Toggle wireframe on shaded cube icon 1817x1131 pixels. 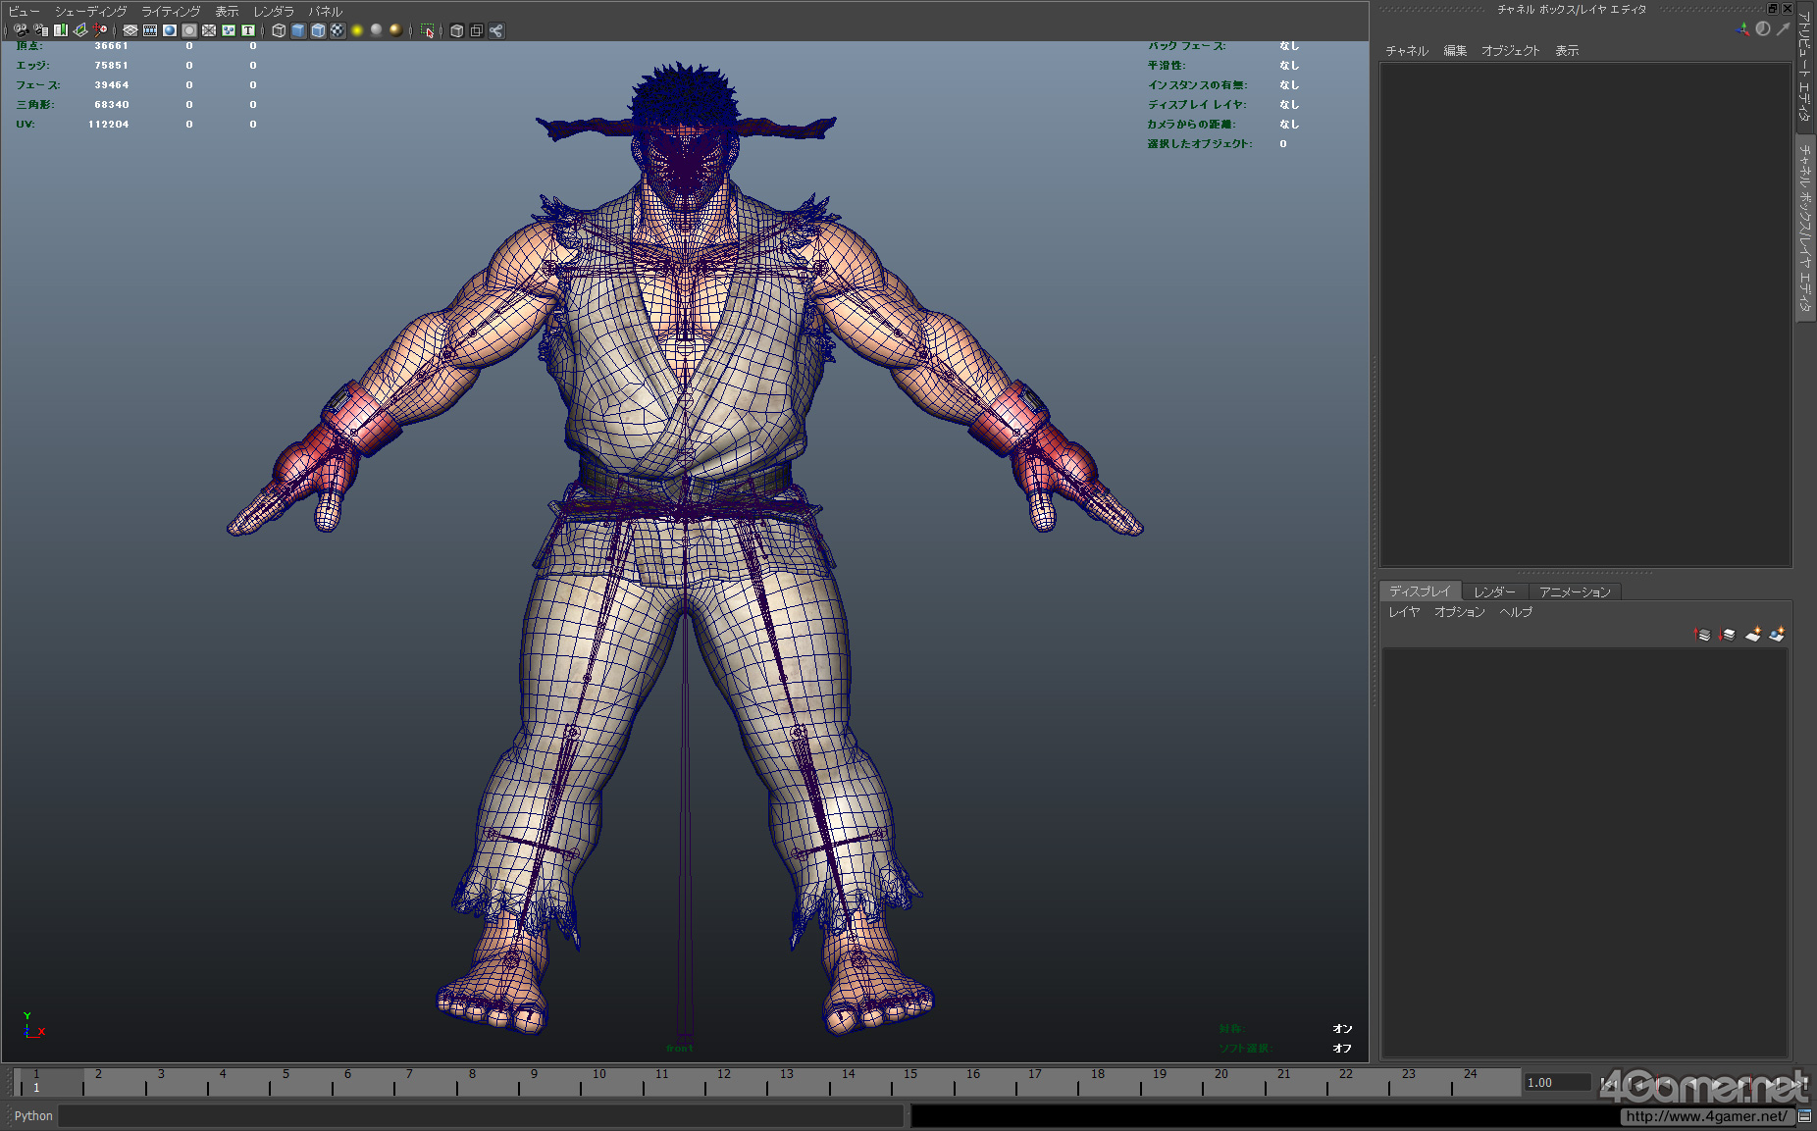(318, 30)
